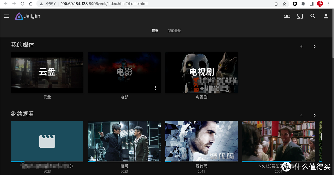The image size is (334, 175).
Task: Open the bookstore scene 2004 thumbnail
Action: (279, 141)
